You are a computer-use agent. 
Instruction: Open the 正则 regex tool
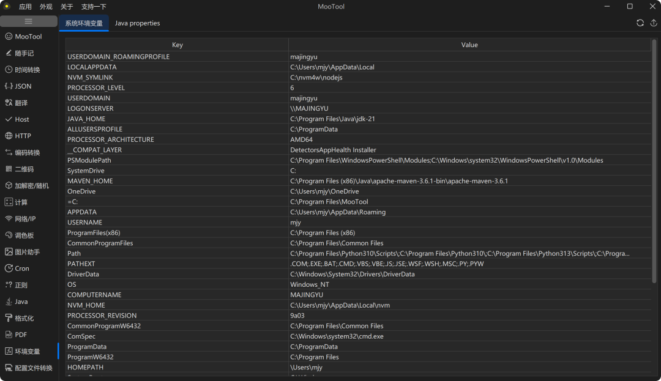tap(21, 285)
